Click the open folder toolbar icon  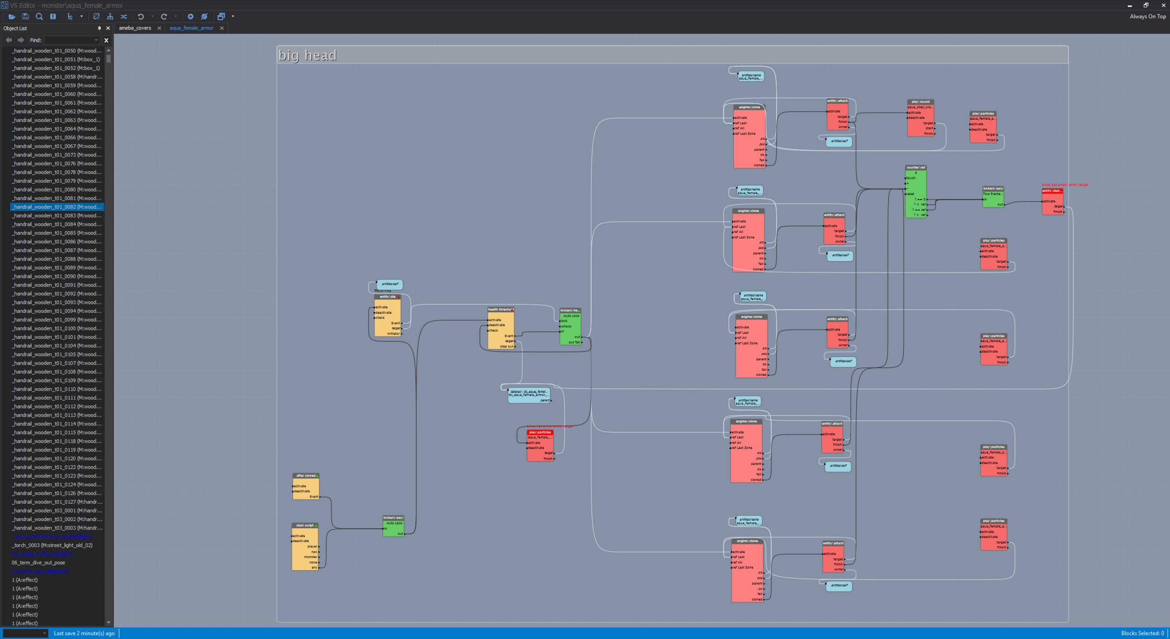pos(12,16)
